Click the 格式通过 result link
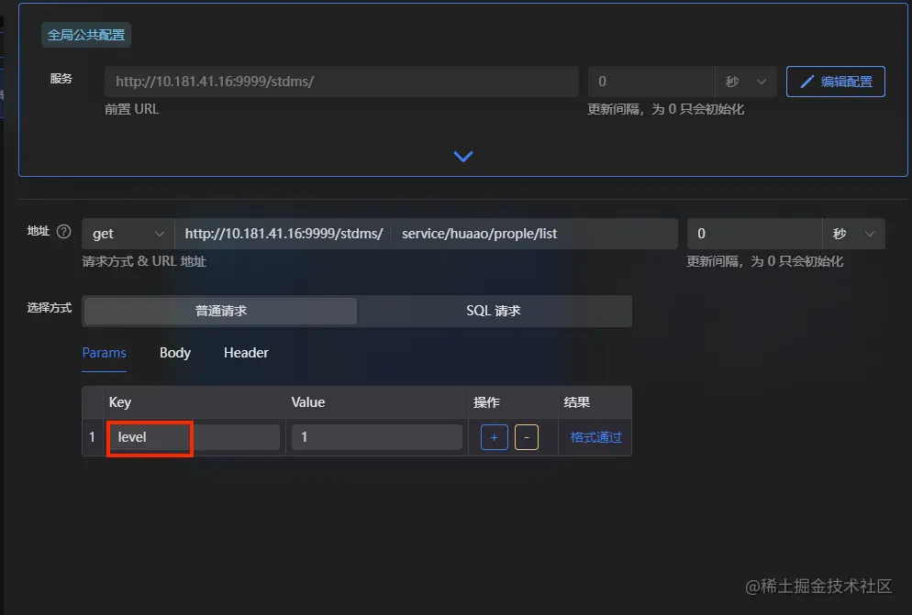This screenshot has width=912, height=615. 596,437
